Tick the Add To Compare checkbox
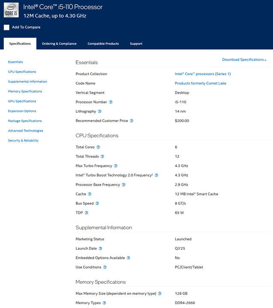The height and width of the screenshot is (308, 273). point(6,27)
